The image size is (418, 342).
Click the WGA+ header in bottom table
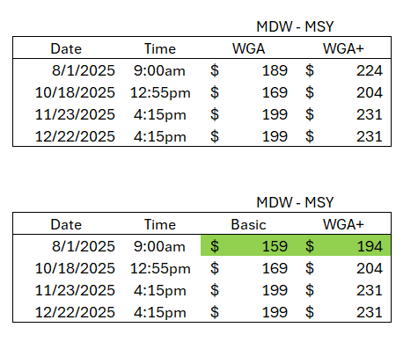pos(343,225)
